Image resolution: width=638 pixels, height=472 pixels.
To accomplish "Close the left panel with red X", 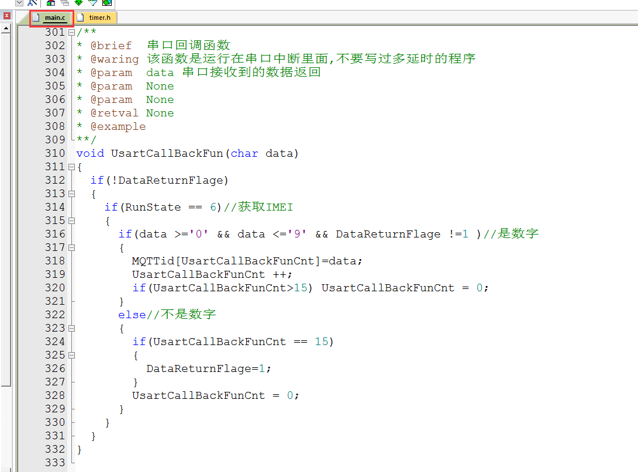I will coord(6,16).
